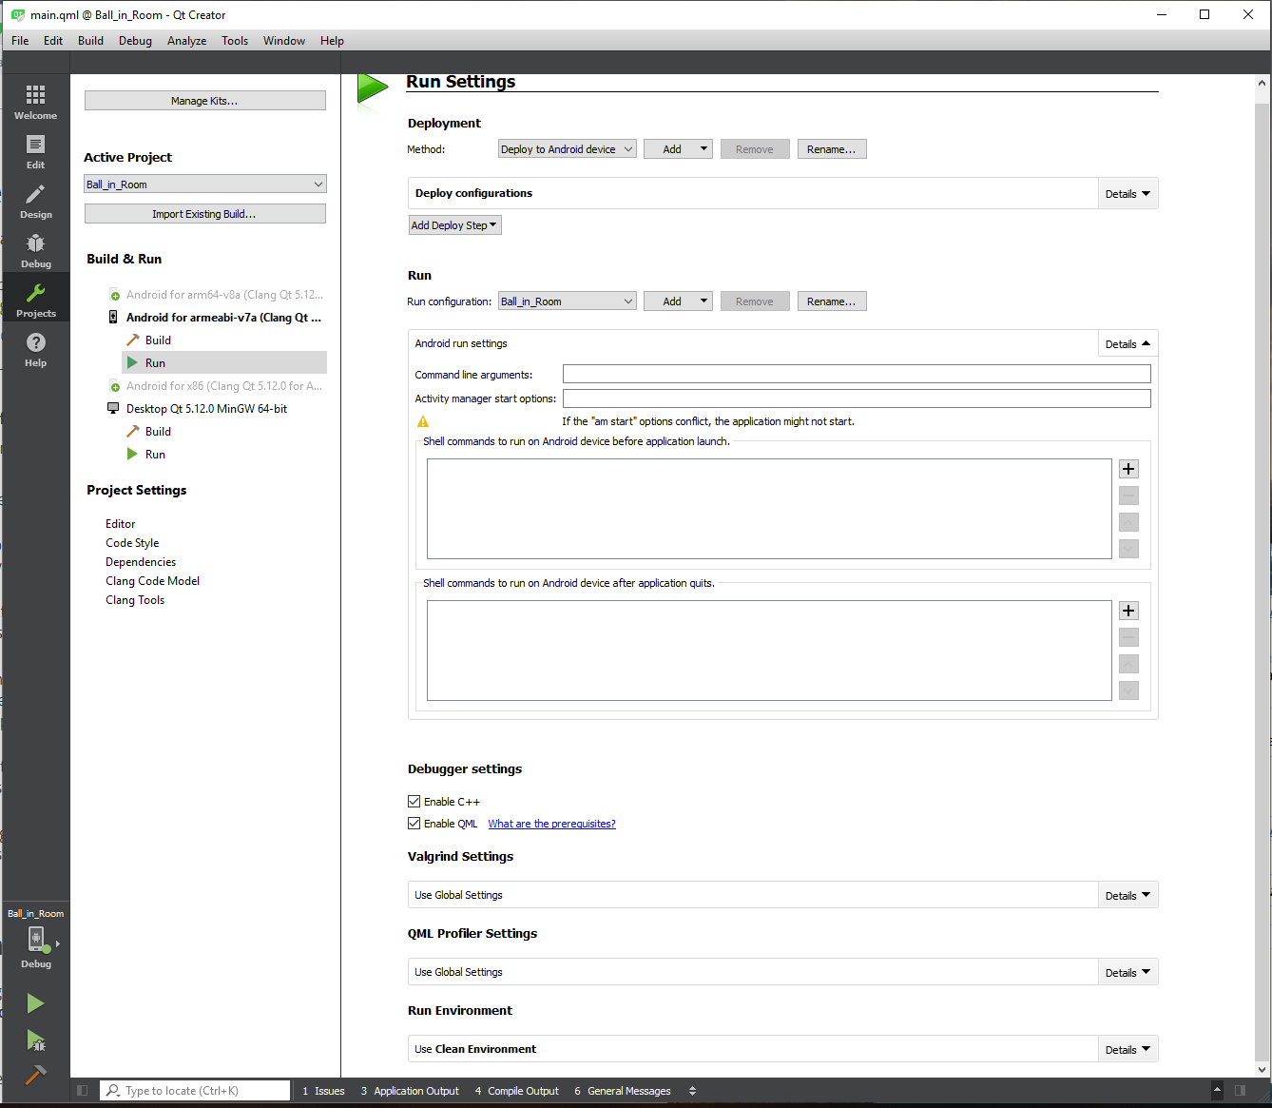1272x1108 pixels.
Task: Switch to Edit mode in sidebar
Action: (x=35, y=151)
